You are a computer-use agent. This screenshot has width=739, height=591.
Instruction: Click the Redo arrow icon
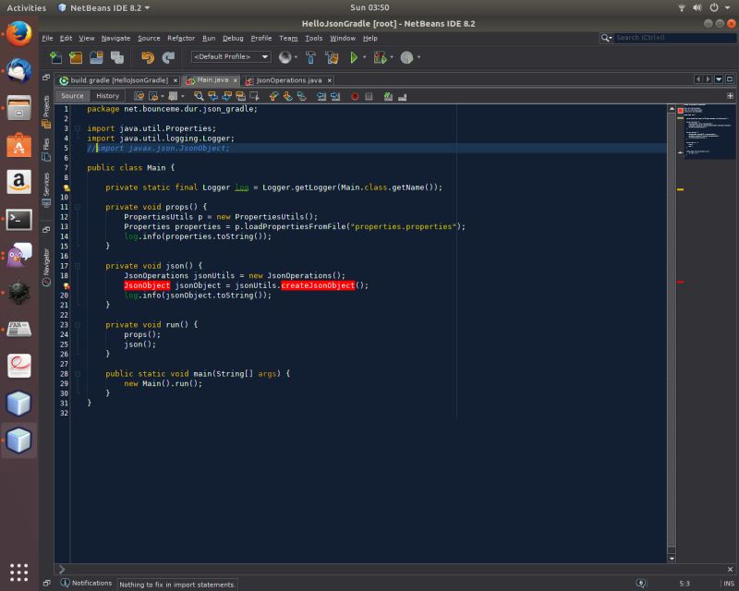click(168, 57)
